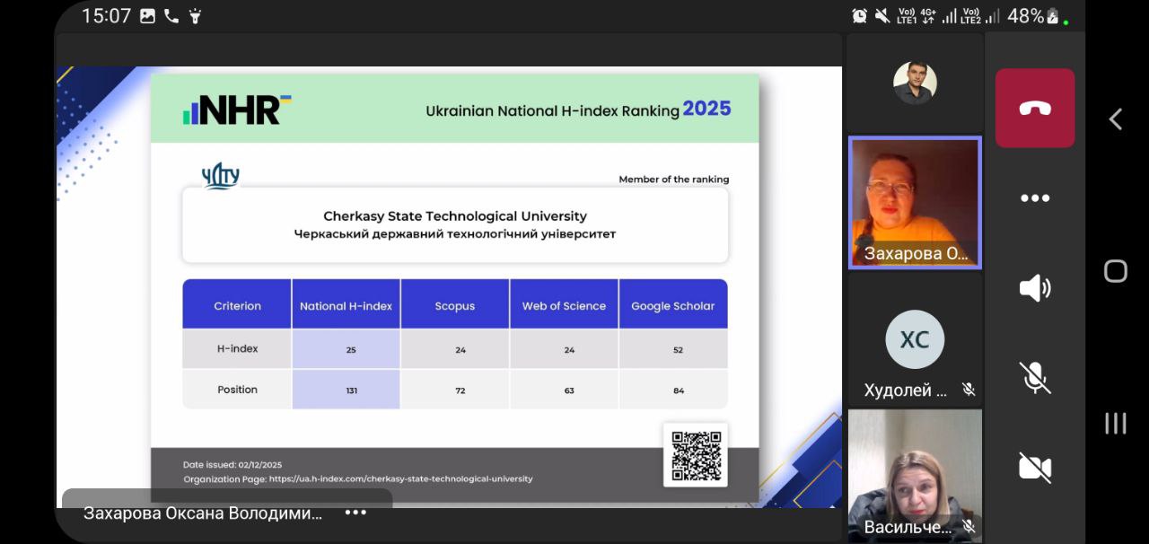
Task: Tap the presenter name Захарова Оксана Володими...
Action: point(203,513)
